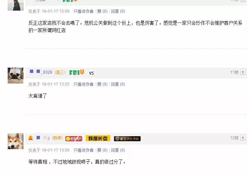Like the 13:50 post via 赞 (0)

pyautogui.click(x=102, y=150)
